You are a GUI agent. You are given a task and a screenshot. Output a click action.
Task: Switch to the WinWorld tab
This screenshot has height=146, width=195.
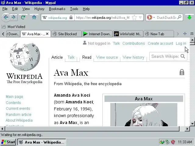click(128, 34)
